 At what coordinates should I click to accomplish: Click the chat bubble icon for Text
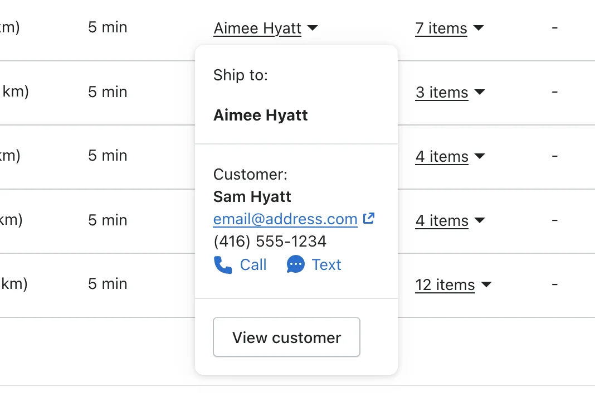[296, 264]
